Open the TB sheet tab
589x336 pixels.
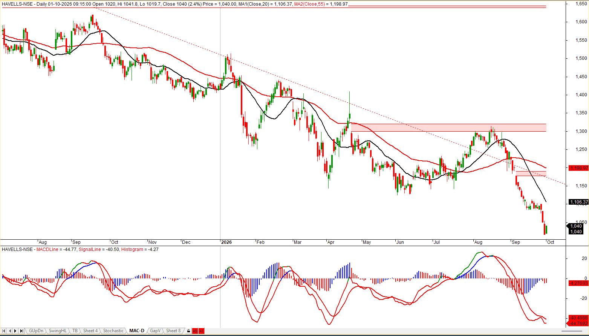[x=75, y=331]
